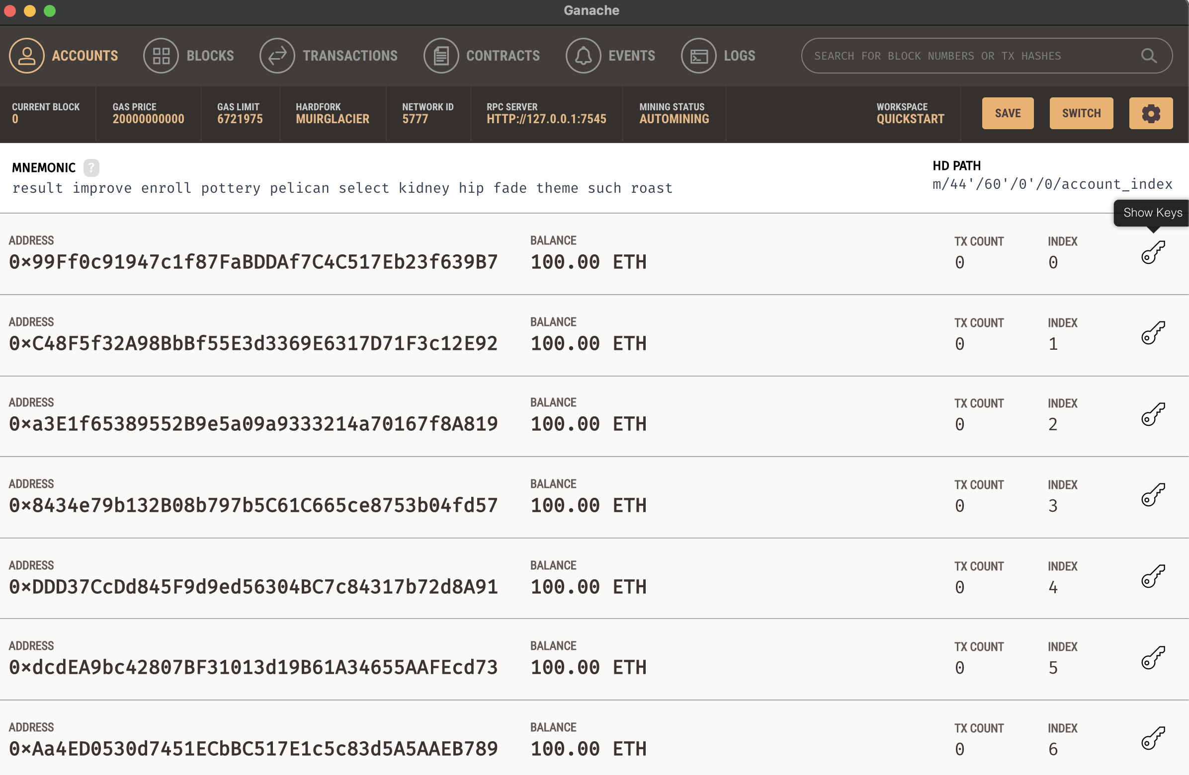Select address 0x99Ff0c91947c1f87FaBDDAf7C4C517Eb23f639B7
Viewport: 1189px width, 775px height.
(254, 262)
